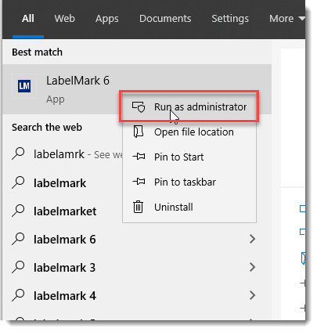Click the pin icon next to Pin to taskbar
The image size is (317, 332).
139,182
